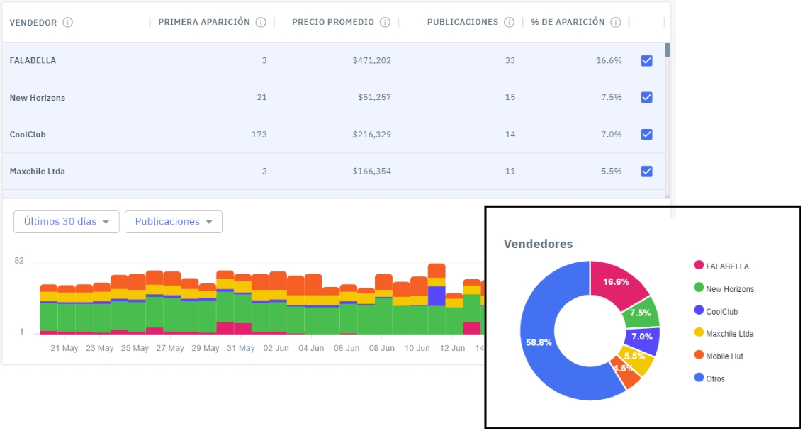This screenshot has height=438, width=810.
Task: Uncheck the New Horizons row checkbox
Action: coord(647,97)
